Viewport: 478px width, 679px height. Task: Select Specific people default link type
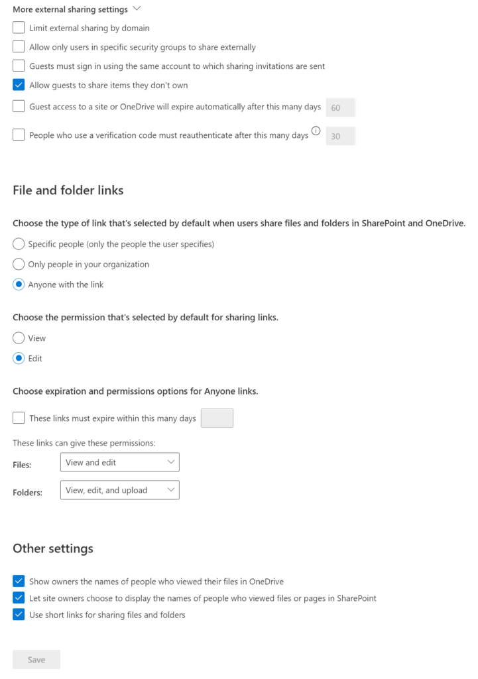pos(19,244)
